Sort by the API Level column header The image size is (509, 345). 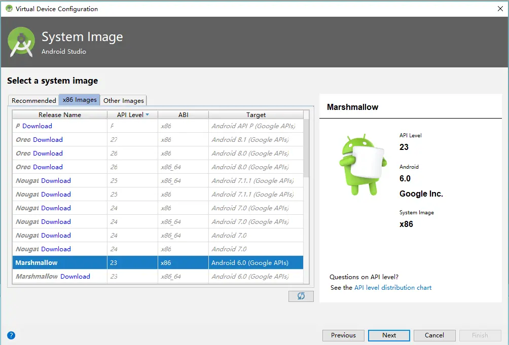(x=132, y=115)
